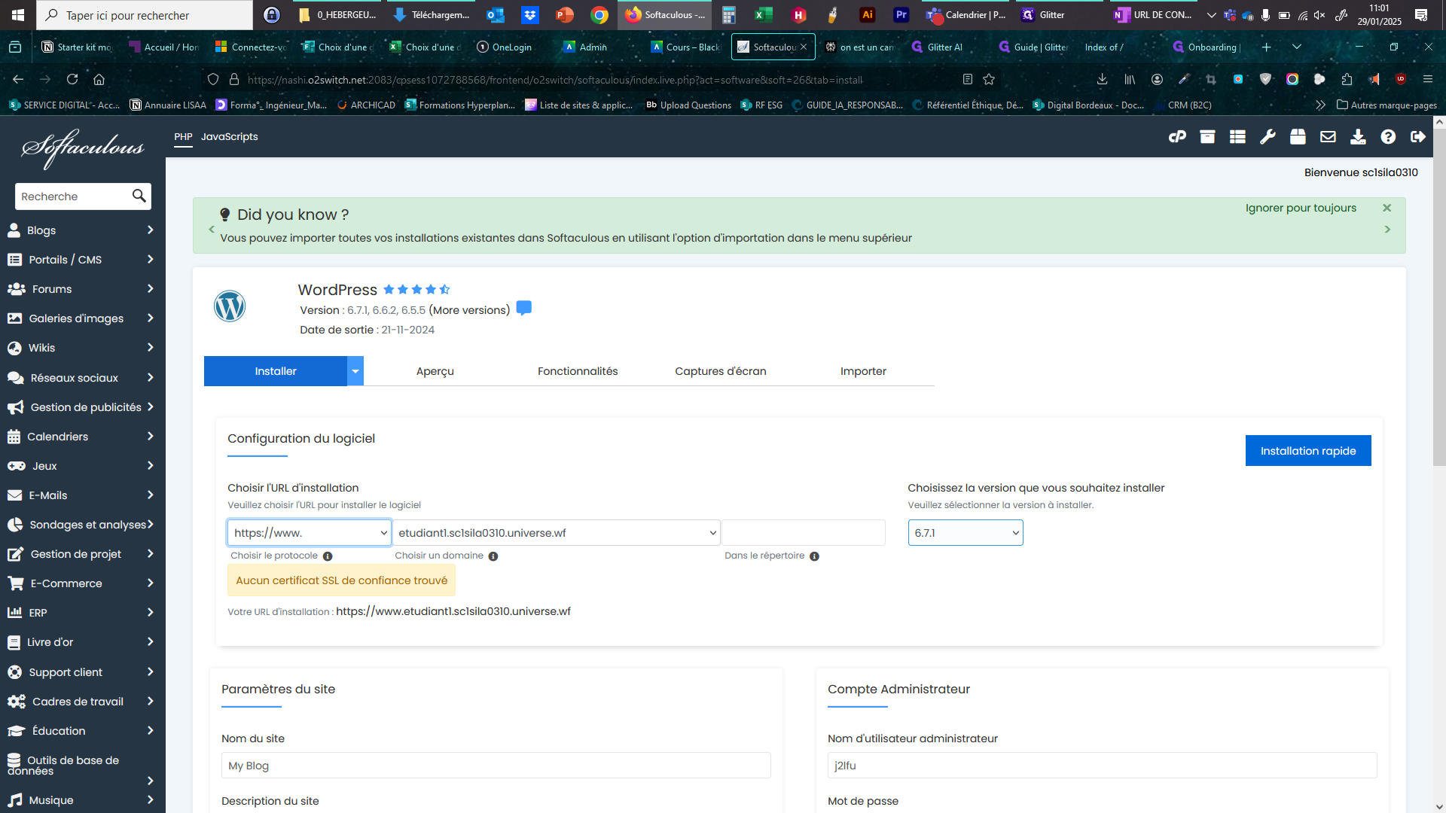The height and width of the screenshot is (813, 1446).
Task: Open the version 6.7.1 dropdown
Action: click(966, 532)
